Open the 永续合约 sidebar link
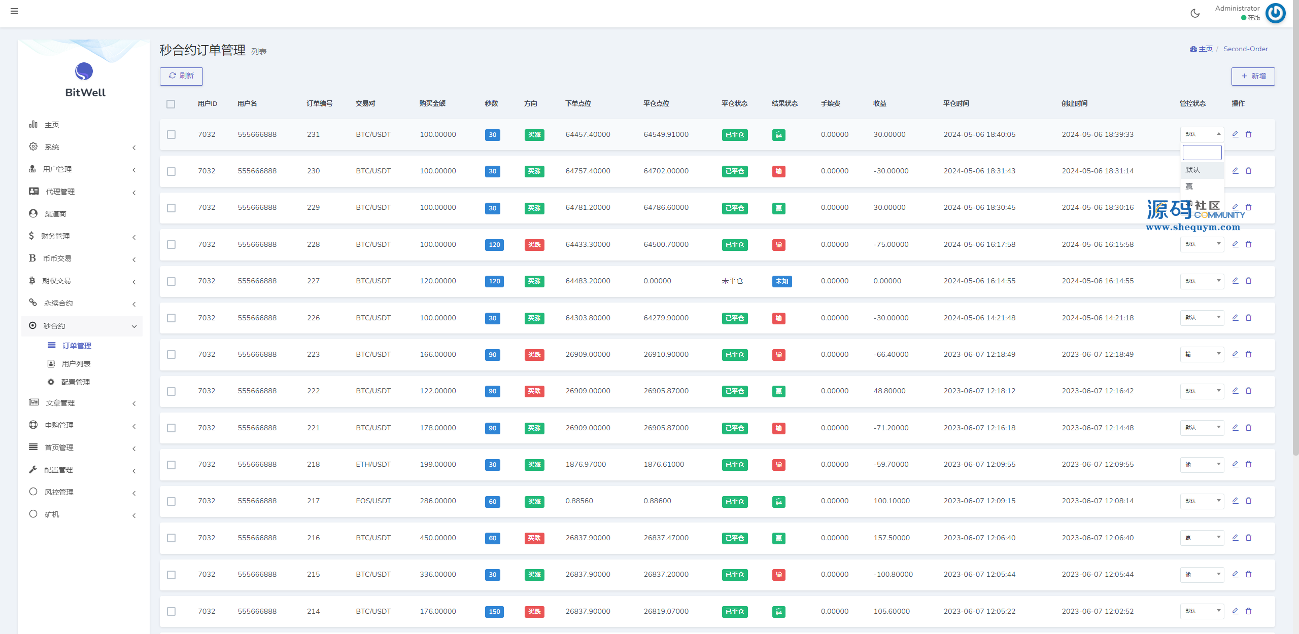The height and width of the screenshot is (634, 1299). pyautogui.click(x=82, y=303)
